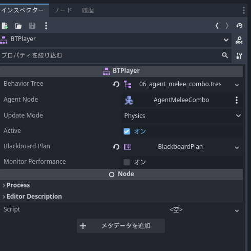Go to previous edited object in history
The image size is (251, 251).
point(217,26)
